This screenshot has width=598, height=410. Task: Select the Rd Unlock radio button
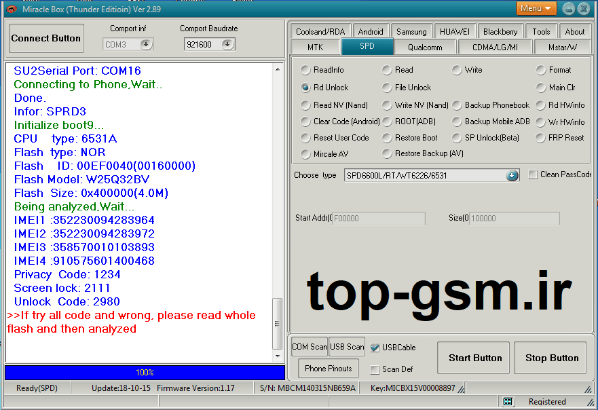[x=305, y=88]
